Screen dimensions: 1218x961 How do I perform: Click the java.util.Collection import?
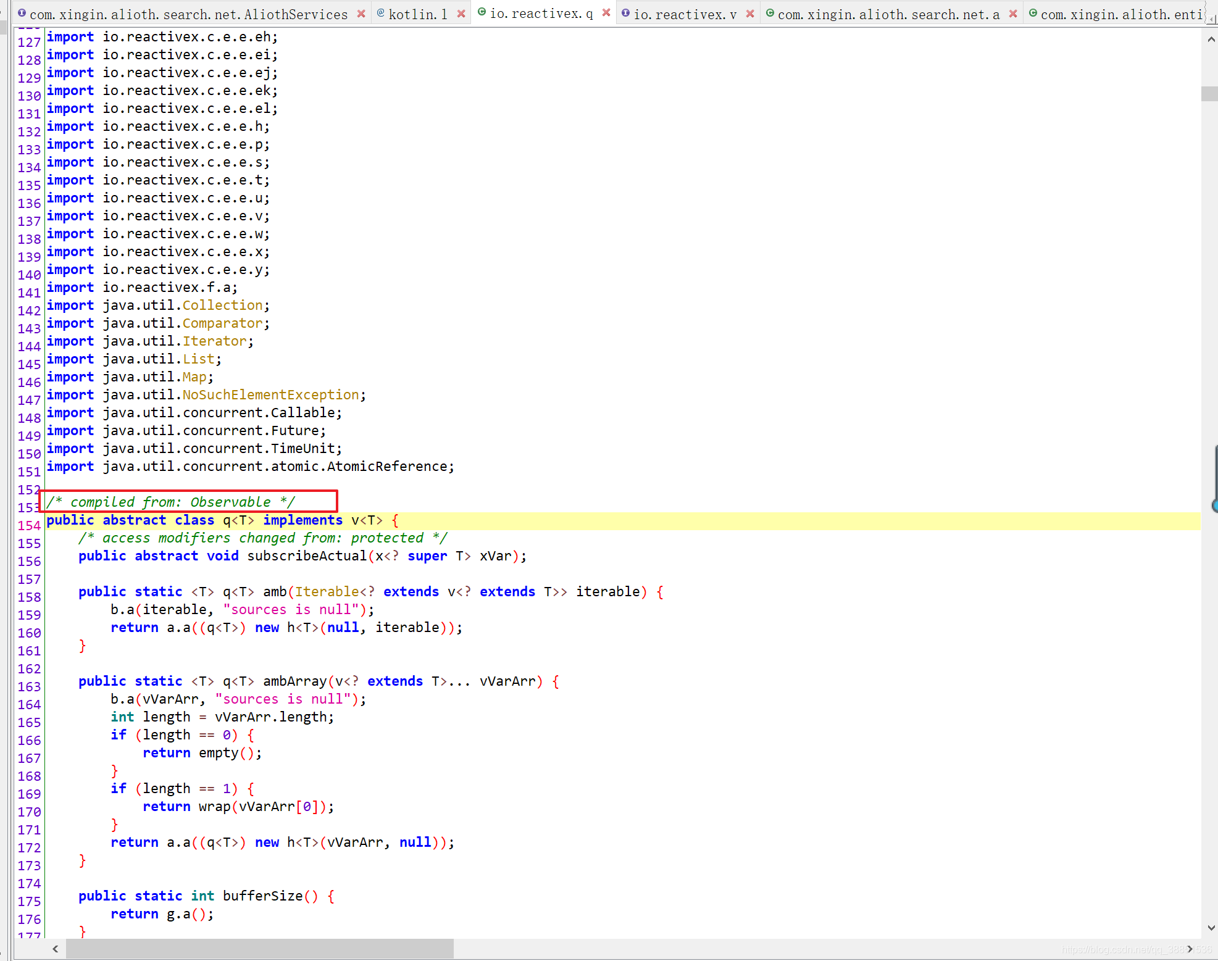158,306
